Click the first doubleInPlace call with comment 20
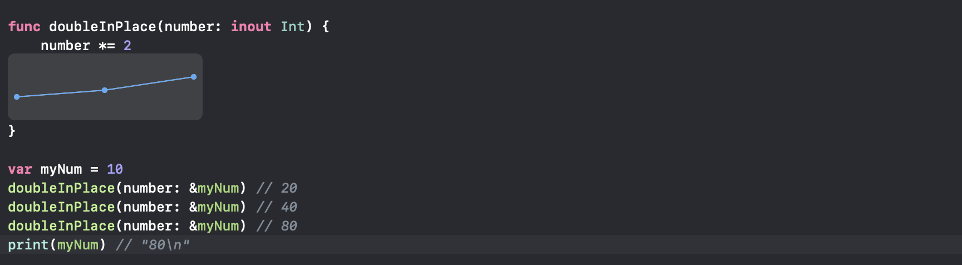The image size is (962, 265). click(x=127, y=188)
